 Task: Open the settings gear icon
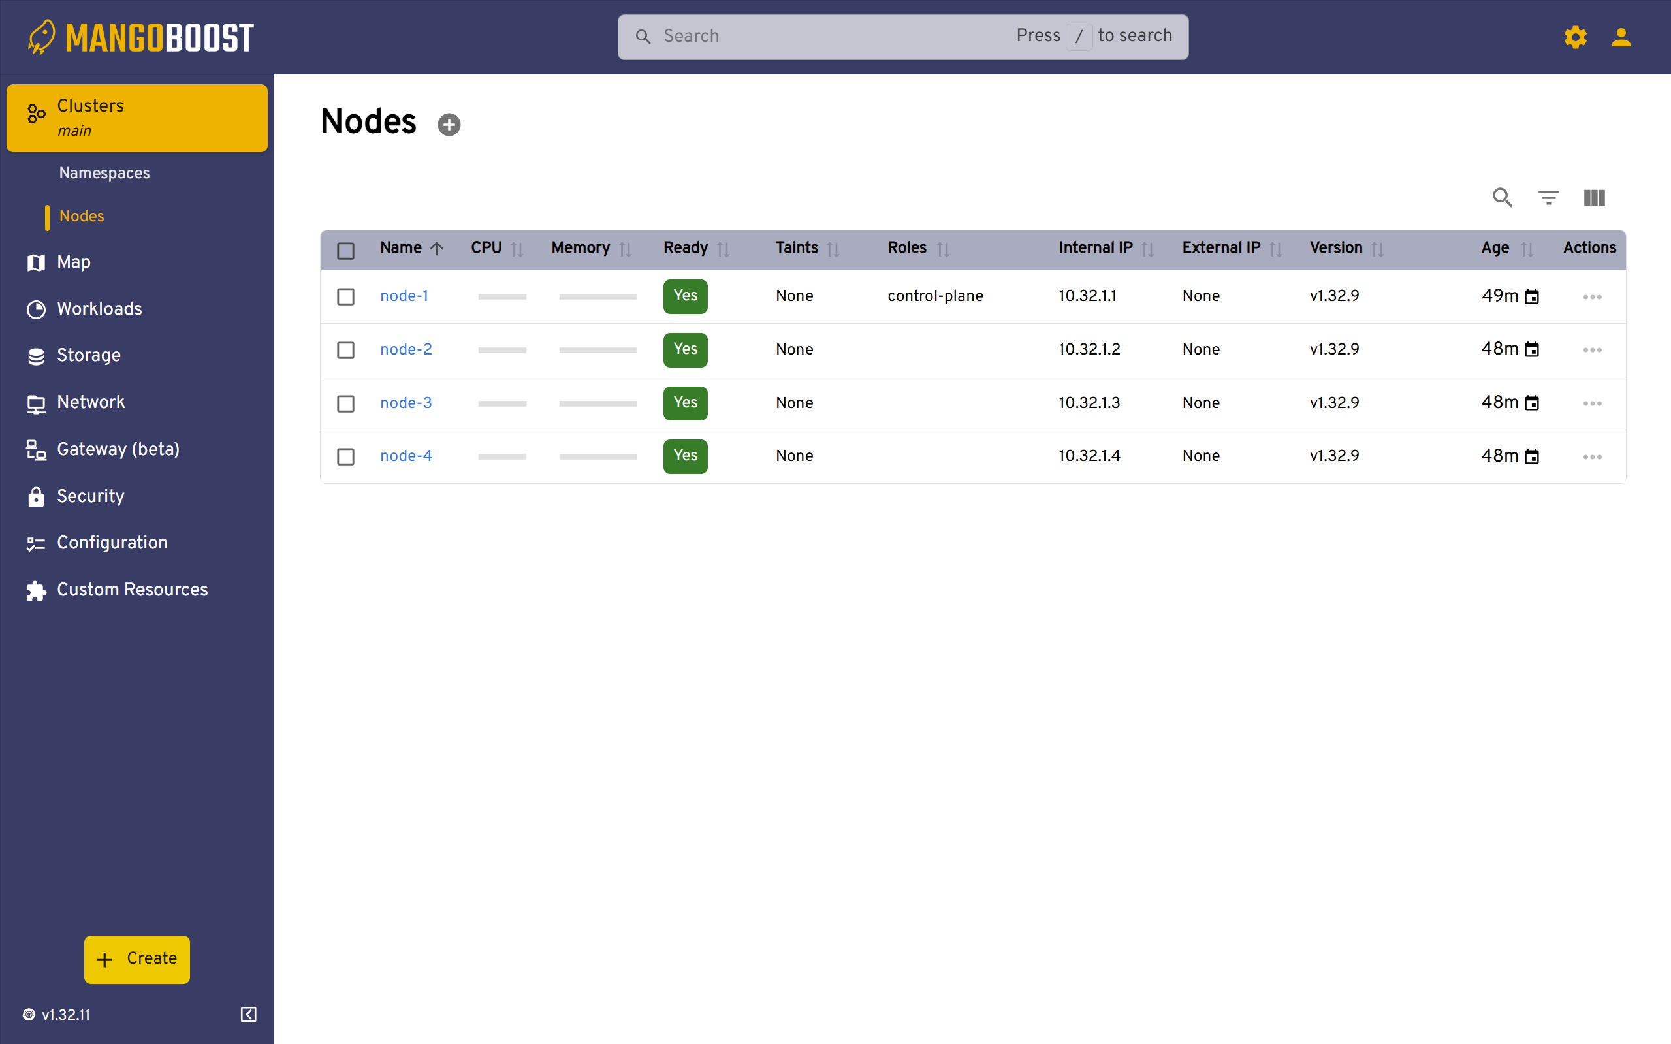1575,37
